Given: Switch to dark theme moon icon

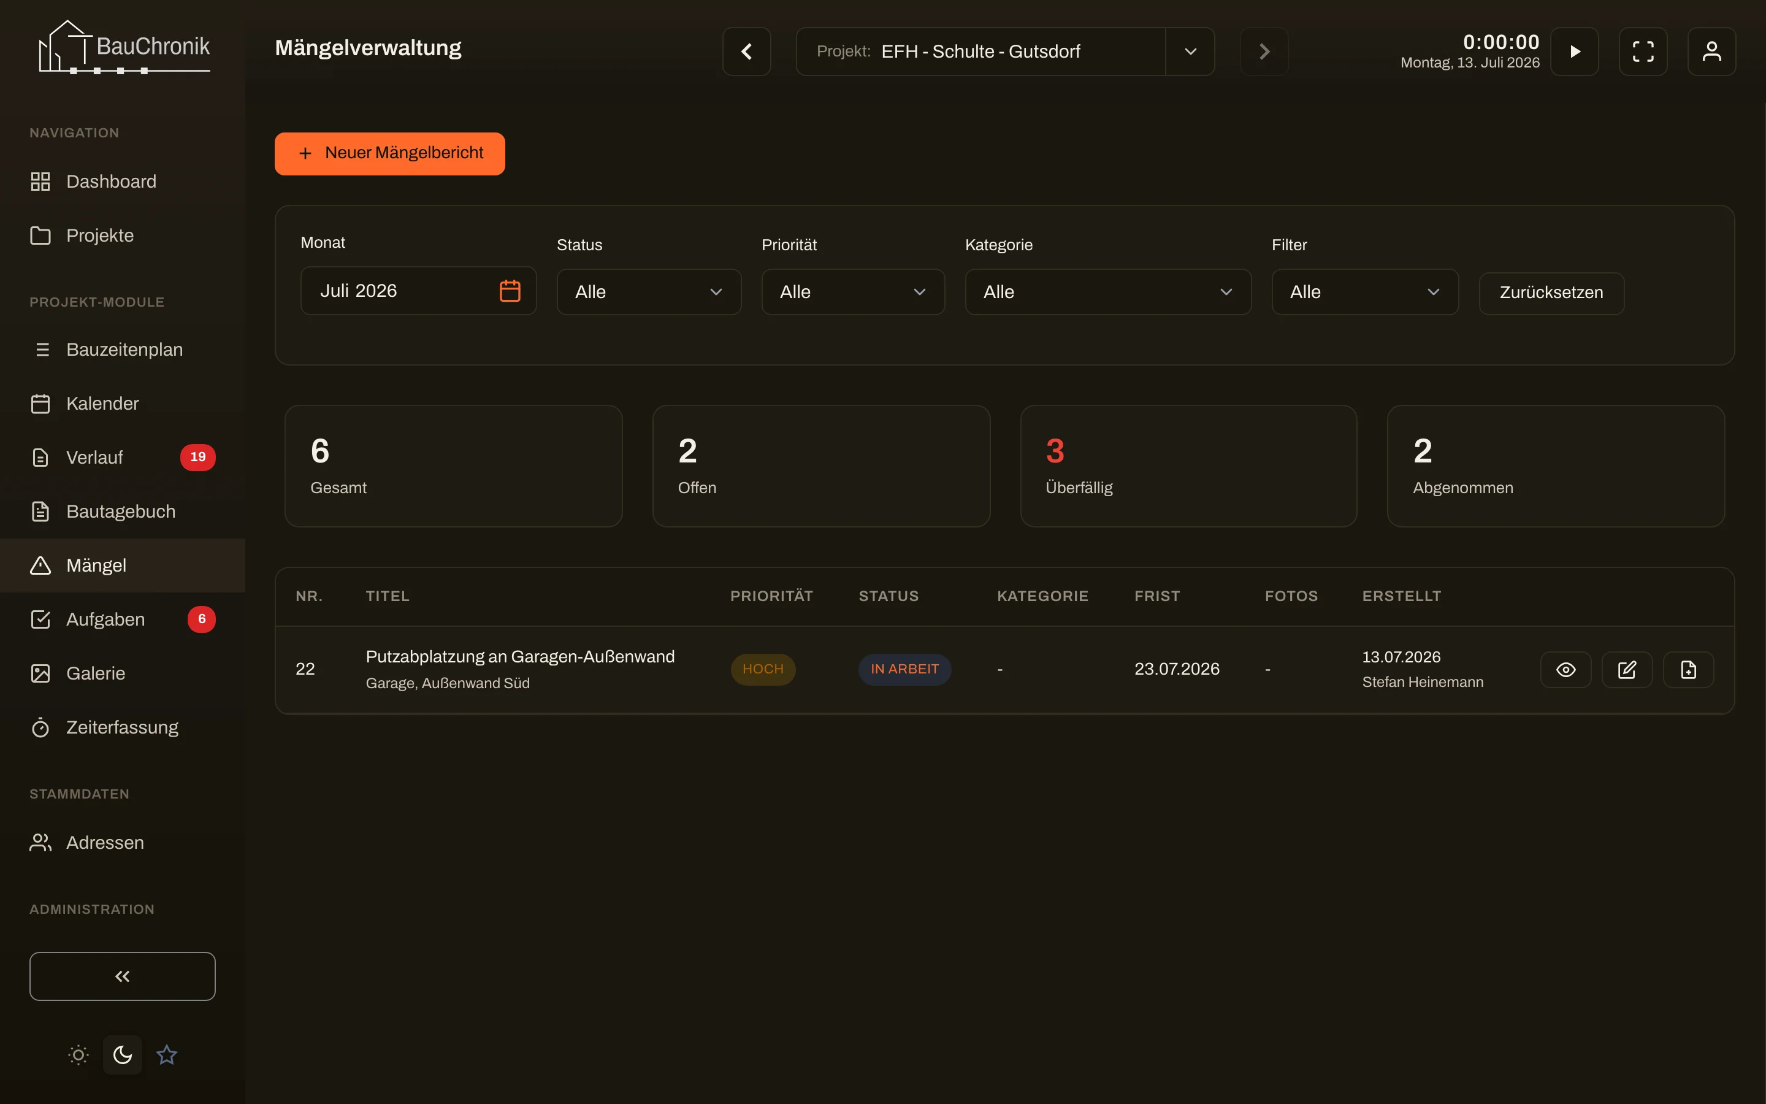Looking at the screenshot, I should pos(123,1054).
